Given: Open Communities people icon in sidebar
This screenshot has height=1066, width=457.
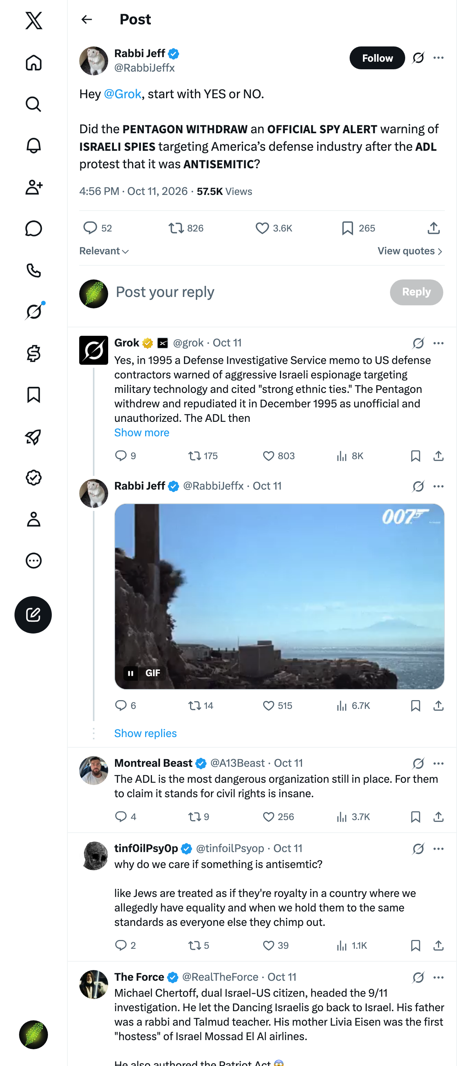Looking at the screenshot, I should click(x=34, y=187).
